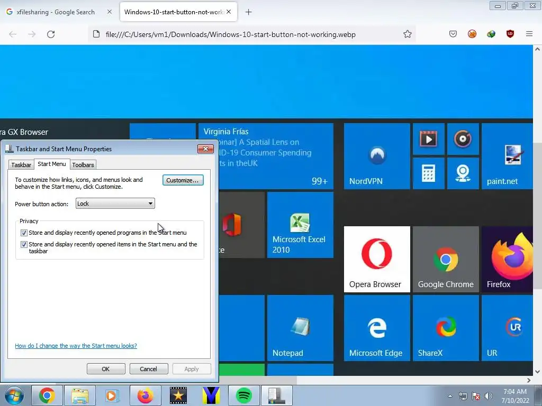Click the calculator tile
Image resolution: width=542 pixels, height=406 pixels.
click(x=429, y=173)
